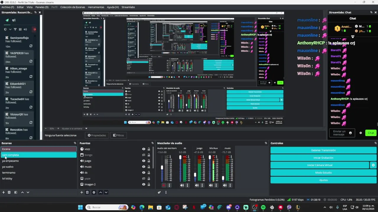Open the filter funnel in Recent Events

coord(15,29)
